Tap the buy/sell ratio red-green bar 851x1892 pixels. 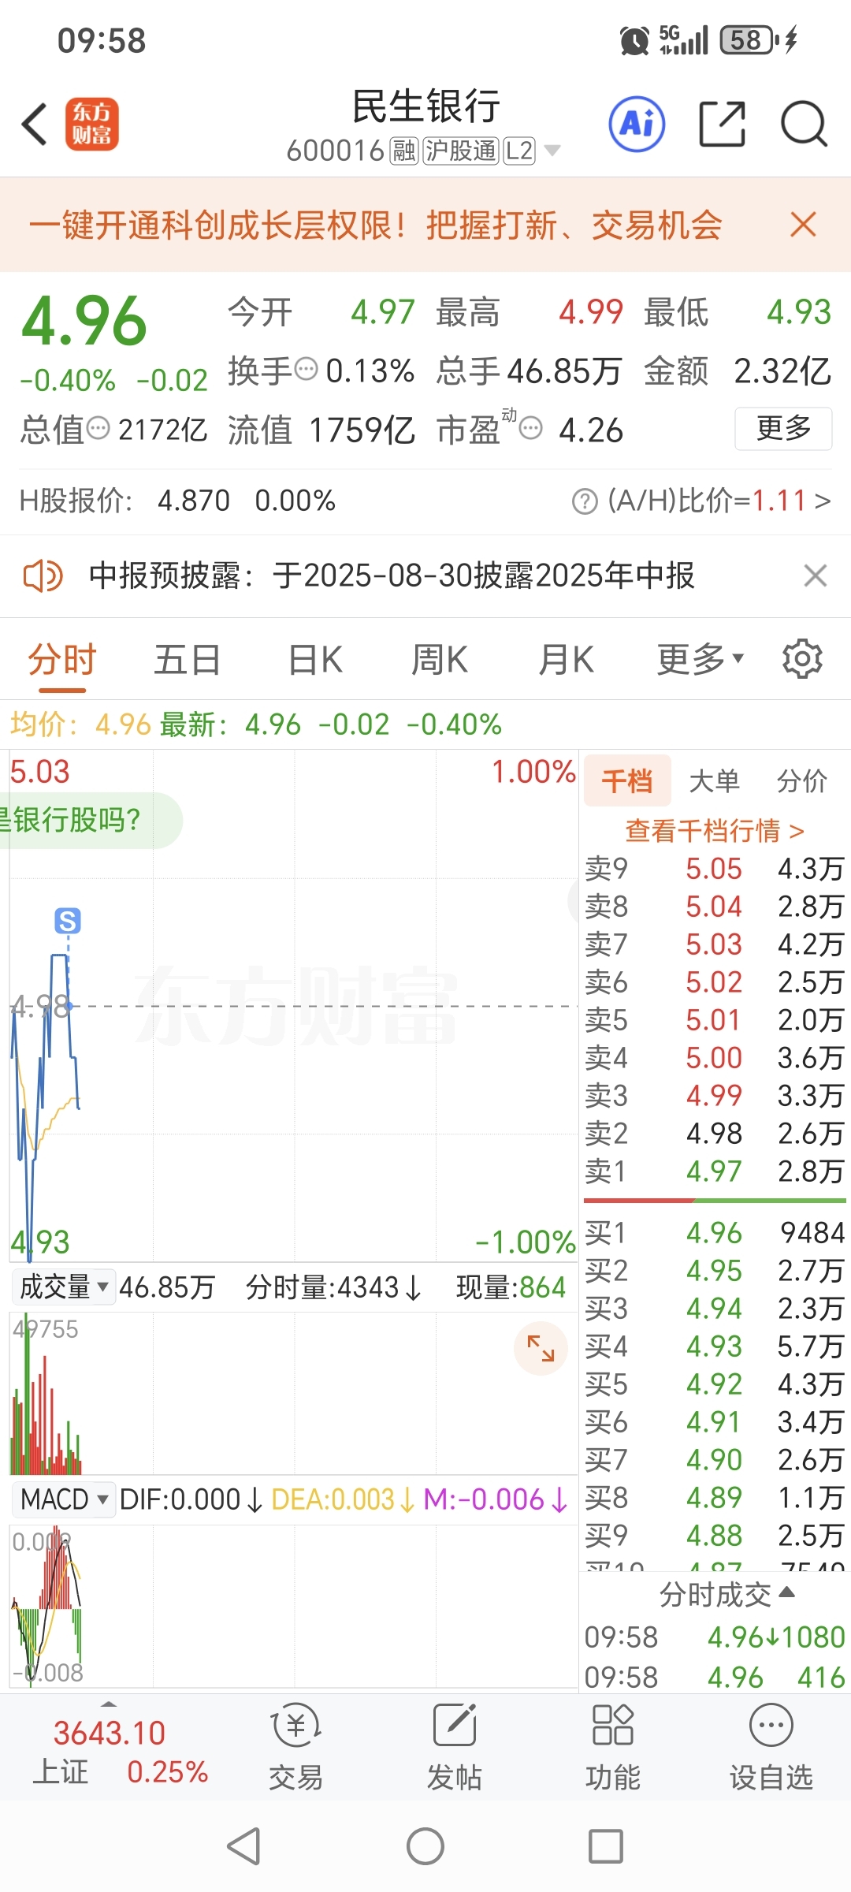715,1201
